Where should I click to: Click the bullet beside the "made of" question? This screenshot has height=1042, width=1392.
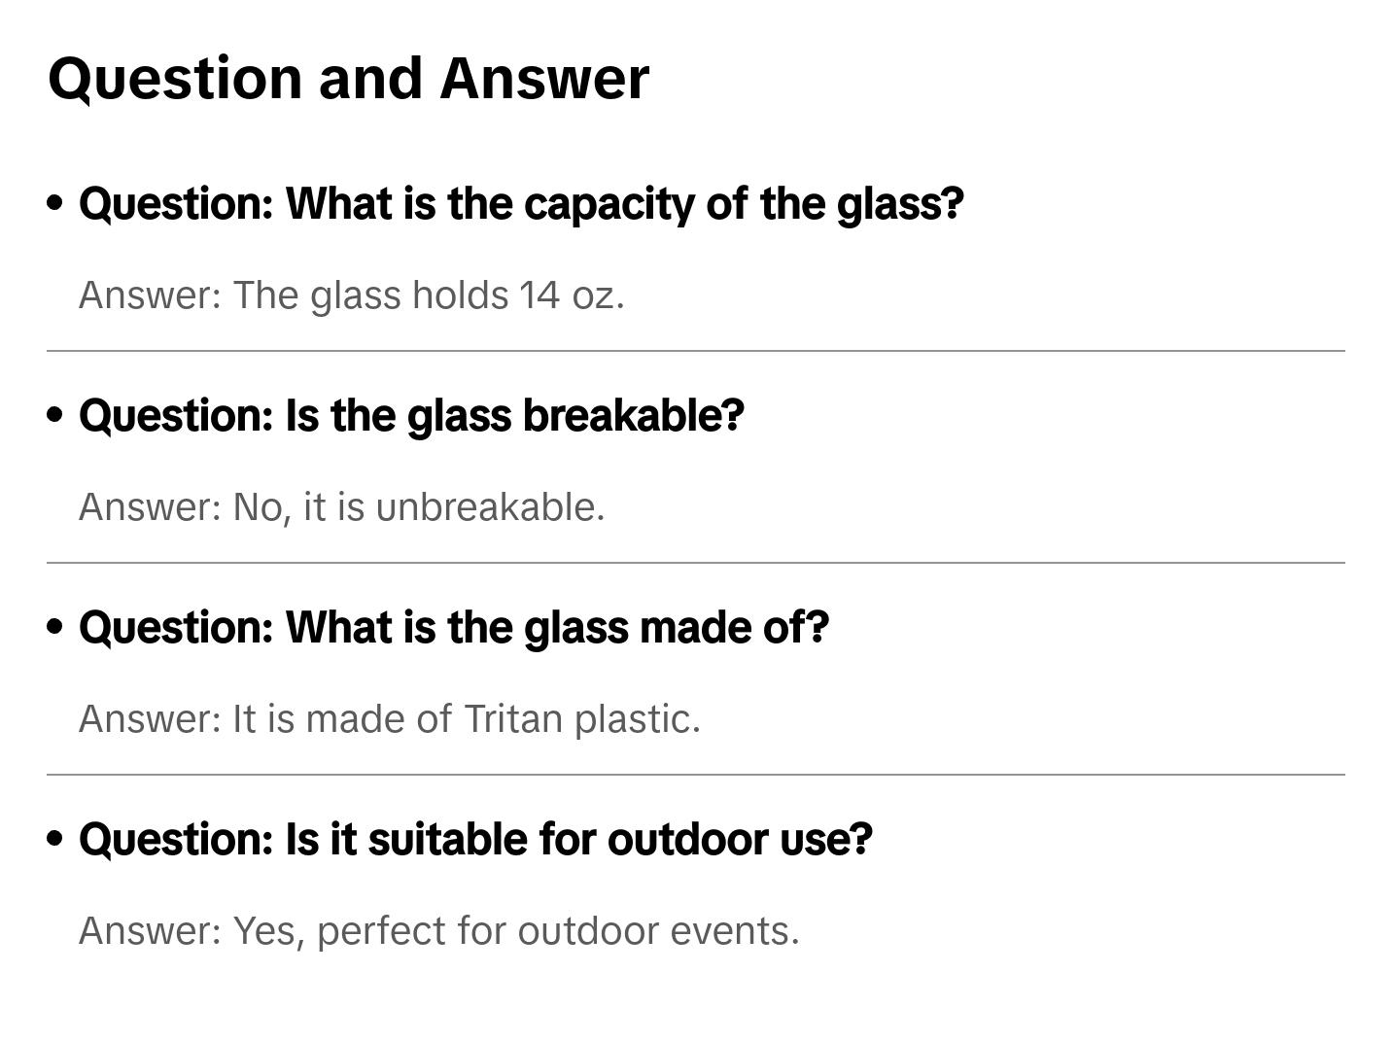coord(55,627)
